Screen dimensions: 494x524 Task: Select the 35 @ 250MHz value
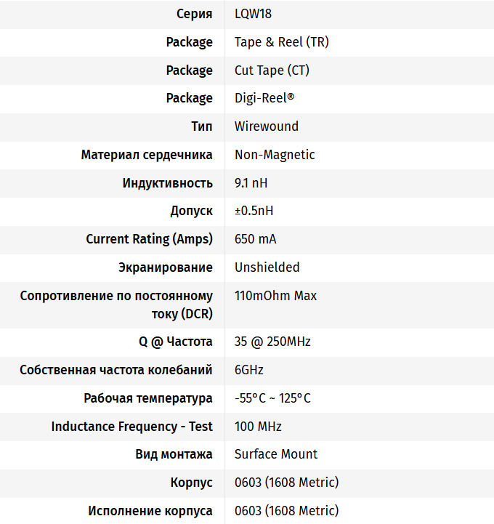(x=272, y=342)
